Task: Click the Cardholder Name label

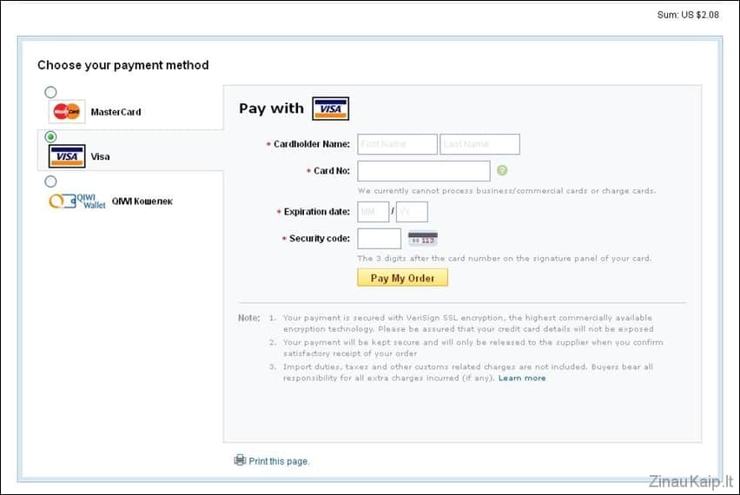Action: pyautogui.click(x=312, y=144)
